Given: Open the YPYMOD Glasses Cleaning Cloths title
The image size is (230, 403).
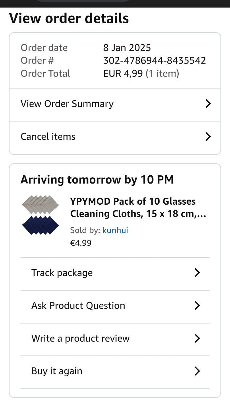Looking at the screenshot, I should coord(138,207).
